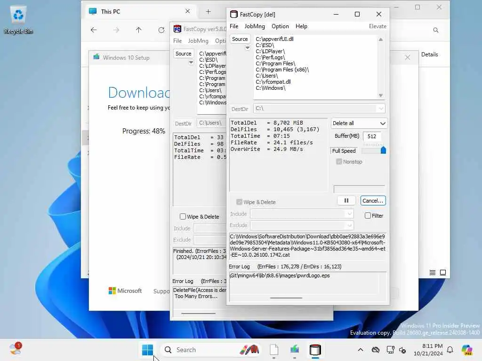Open the network display tray icon
The width and height of the screenshot is (482, 361).
tap(390, 350)
